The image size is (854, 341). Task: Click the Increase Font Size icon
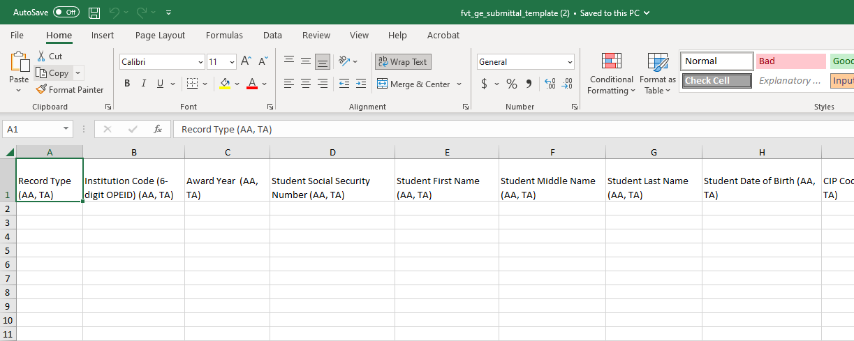pyautogui.click(x=246, y=61)
